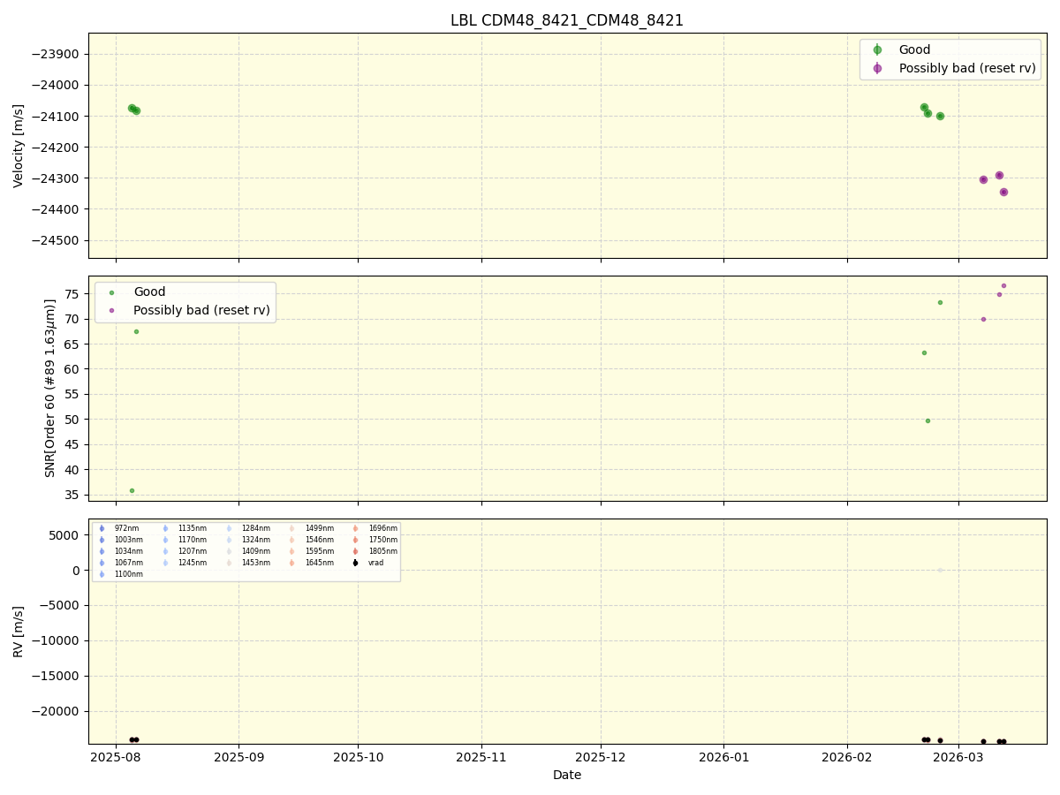Viewport: 1060px width, 795px height.
Task: Select the 1284nm wavelength marker icon
Action: pyautogui.click(x=228, y=527)
